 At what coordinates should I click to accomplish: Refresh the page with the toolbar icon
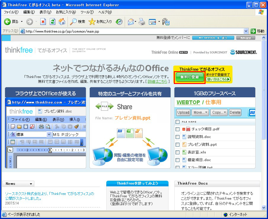(x=52, y=22)
